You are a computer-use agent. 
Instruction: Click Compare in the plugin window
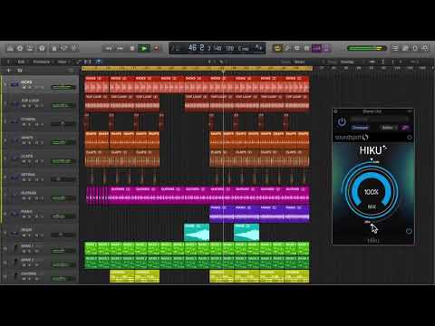point(361,128)
